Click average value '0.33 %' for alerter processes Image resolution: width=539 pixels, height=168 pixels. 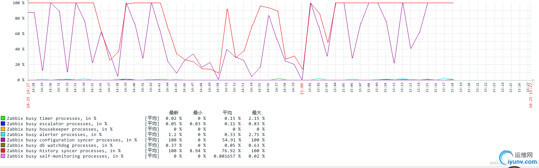coord(232,134)
